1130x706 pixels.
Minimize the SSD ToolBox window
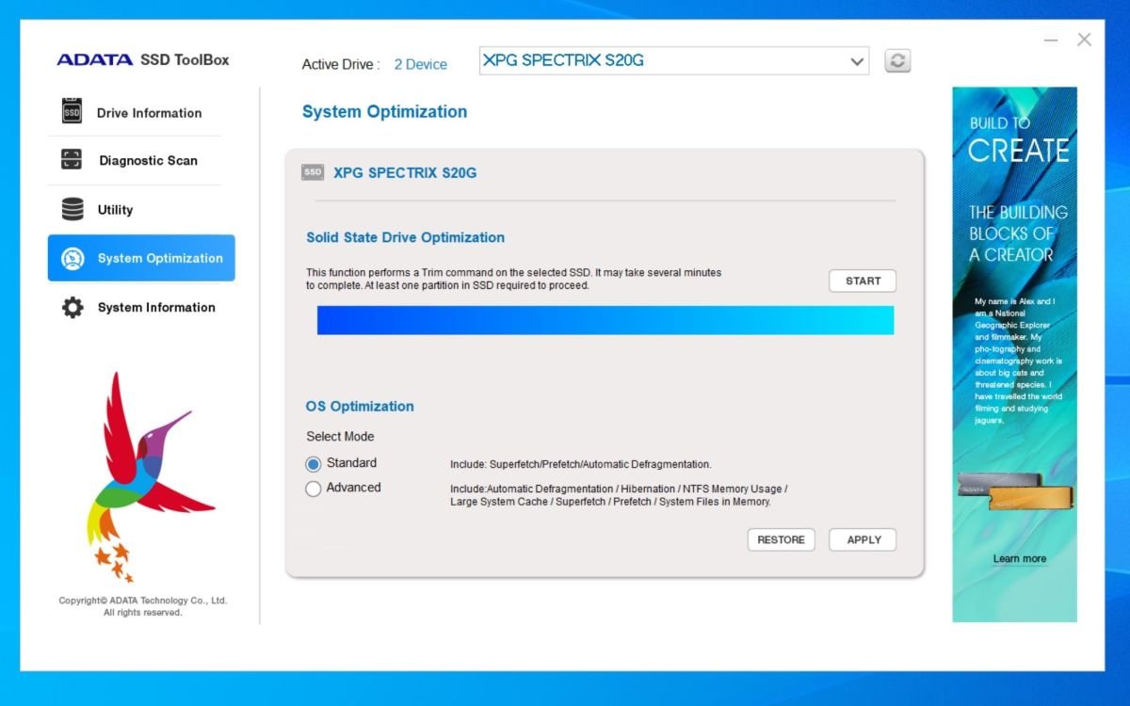coord(1051,40)
